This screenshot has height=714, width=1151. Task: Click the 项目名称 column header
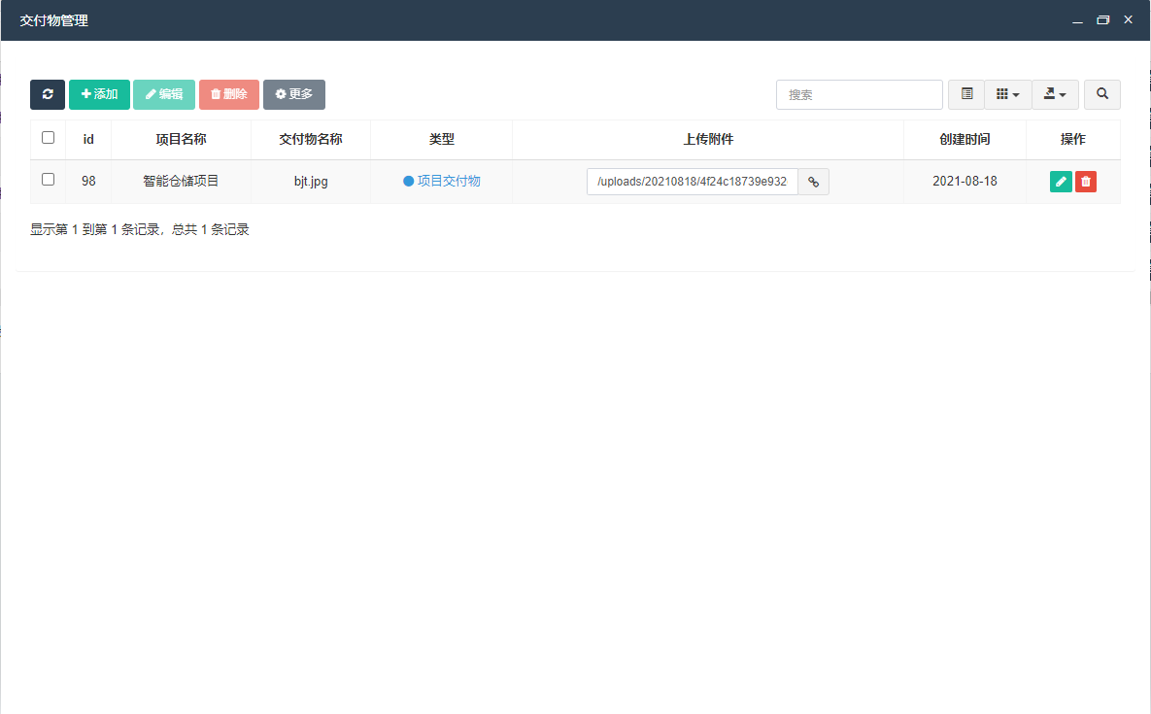click(x=181, y=140)
